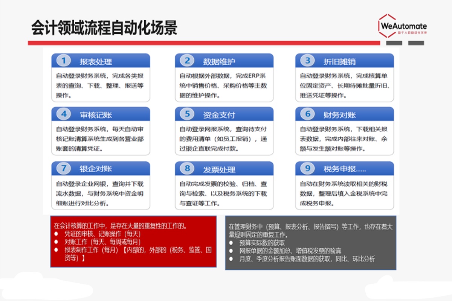Click the number 9 circle badge
Viewport: 452px width, 301px height.
[x=308, y=168]
